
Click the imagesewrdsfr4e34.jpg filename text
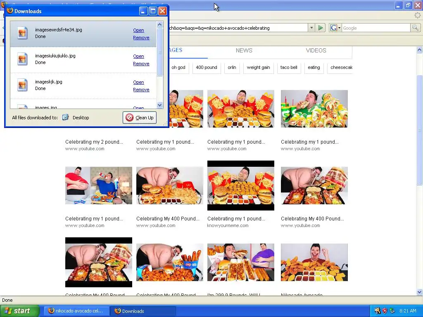click(x=59, y=30)
